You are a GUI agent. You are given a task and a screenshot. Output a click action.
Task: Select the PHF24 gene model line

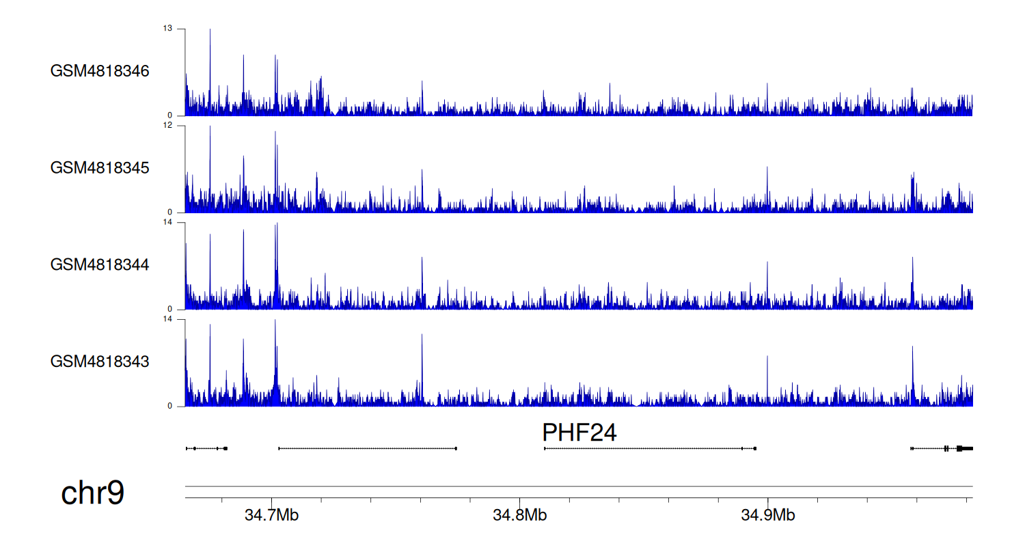[649, 448]
